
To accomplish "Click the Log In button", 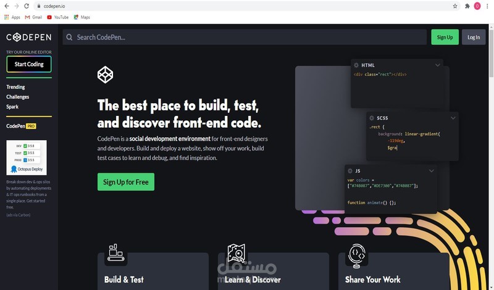I will click(474, 37).
